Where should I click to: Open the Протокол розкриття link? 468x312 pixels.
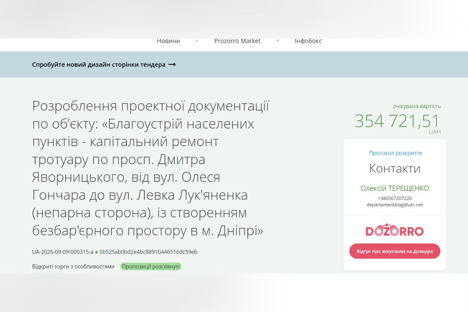point(395,153)
